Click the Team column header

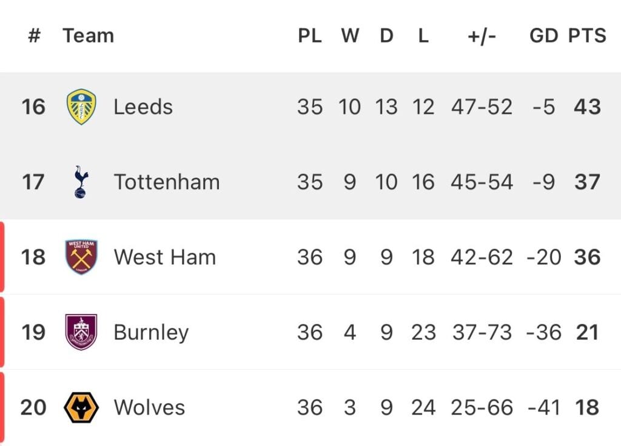[89, 36]
